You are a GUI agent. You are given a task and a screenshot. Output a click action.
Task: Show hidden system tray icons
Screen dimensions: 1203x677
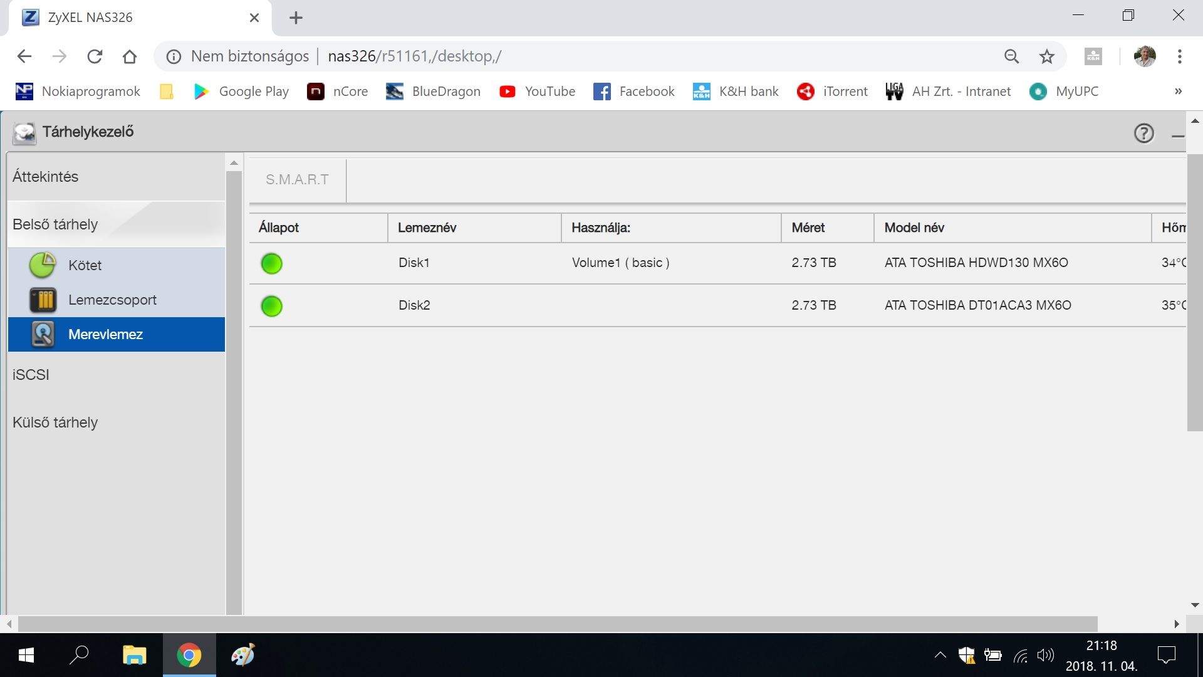click(940, 655)
